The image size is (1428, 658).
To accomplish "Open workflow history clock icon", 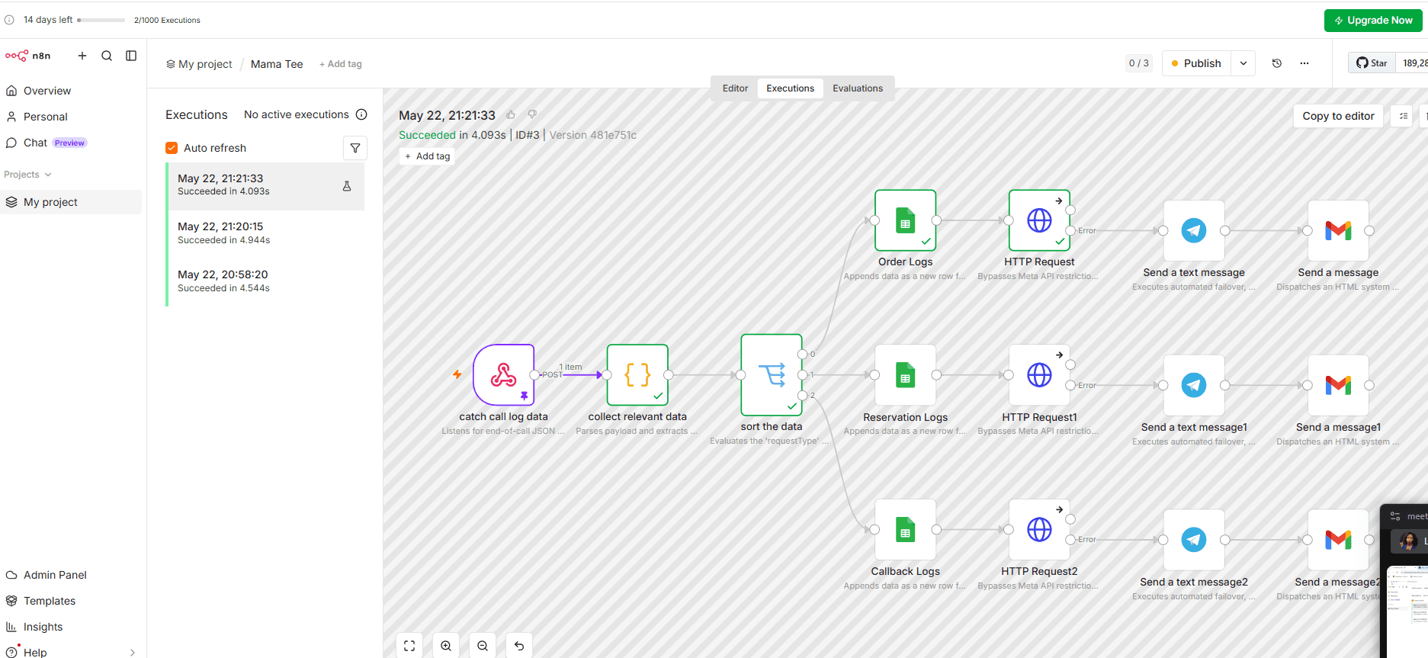I will [1277, 63].
